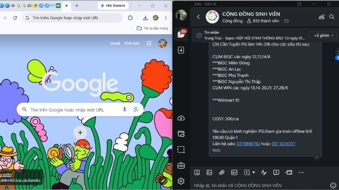Screen dimensions: 339x190
Task: Attach file paperclip in Zalo
Action: tap(222, 172)
